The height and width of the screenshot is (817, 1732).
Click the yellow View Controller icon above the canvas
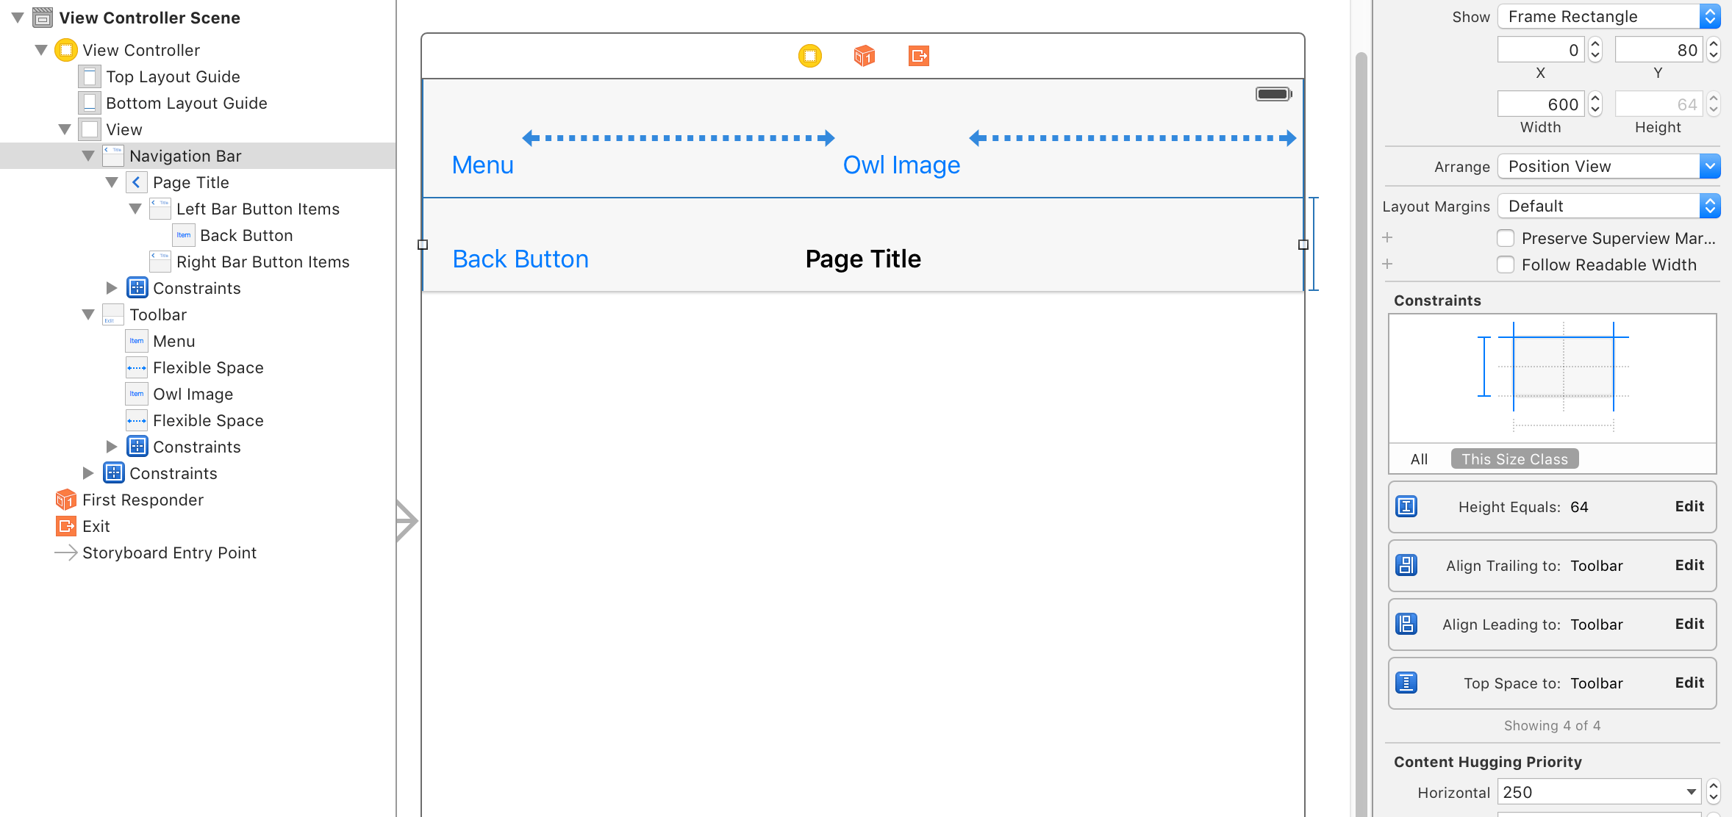[x=809, y=56]
